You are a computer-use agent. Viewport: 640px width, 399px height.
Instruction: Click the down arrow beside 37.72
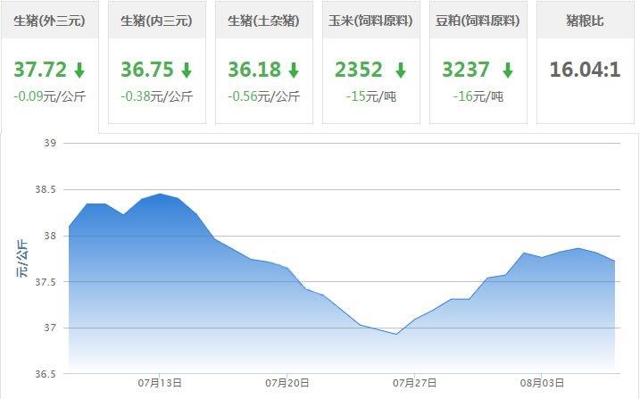79,70
